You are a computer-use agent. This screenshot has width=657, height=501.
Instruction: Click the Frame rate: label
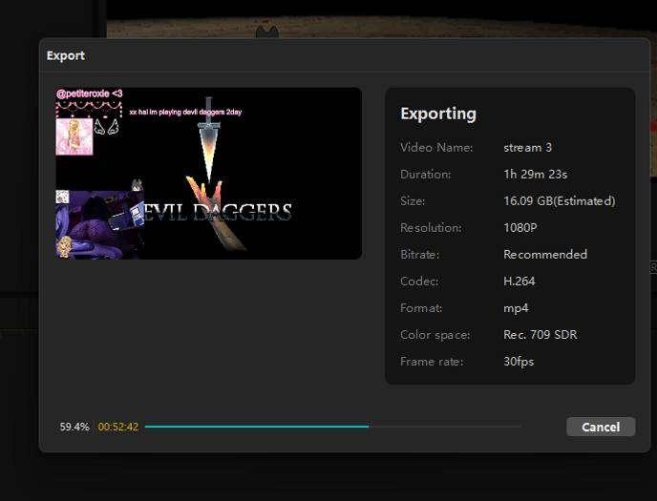click(432, 362)
